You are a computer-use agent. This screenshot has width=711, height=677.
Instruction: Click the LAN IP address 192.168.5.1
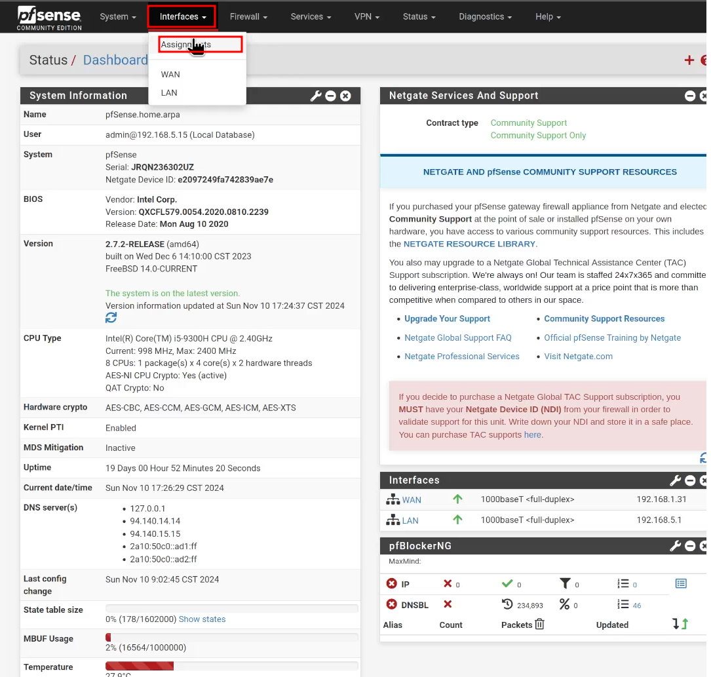tap(659, 520)
